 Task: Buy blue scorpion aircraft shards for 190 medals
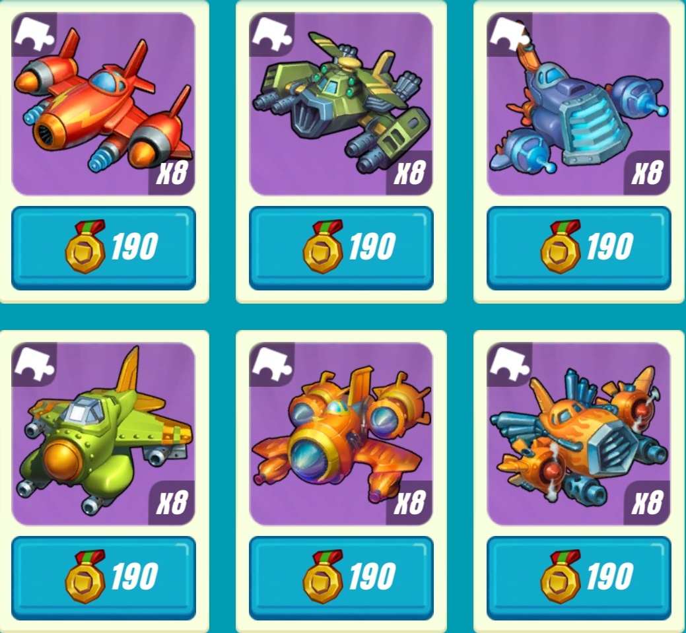(578, 248)
